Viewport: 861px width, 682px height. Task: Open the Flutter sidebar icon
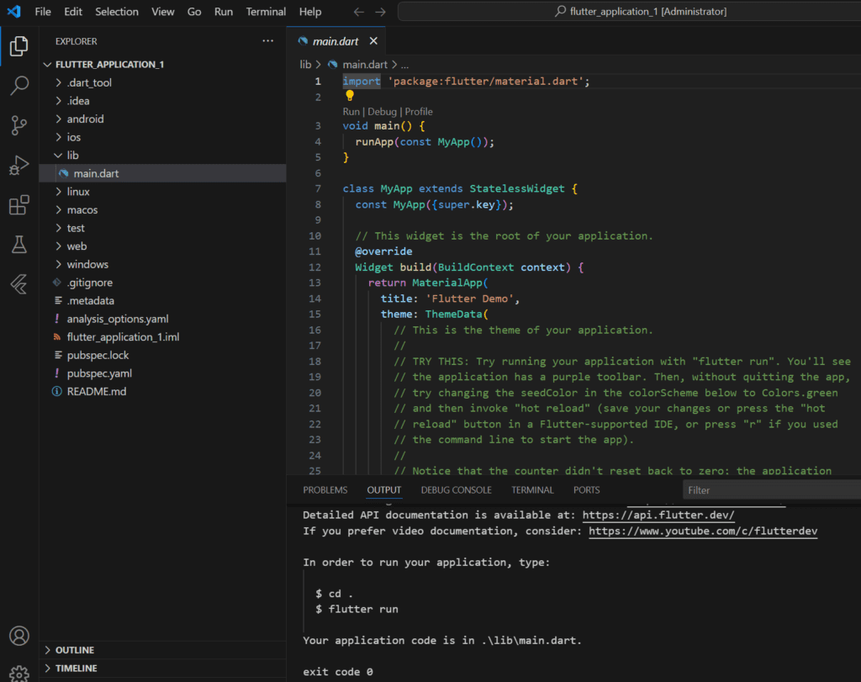(18, 283)
